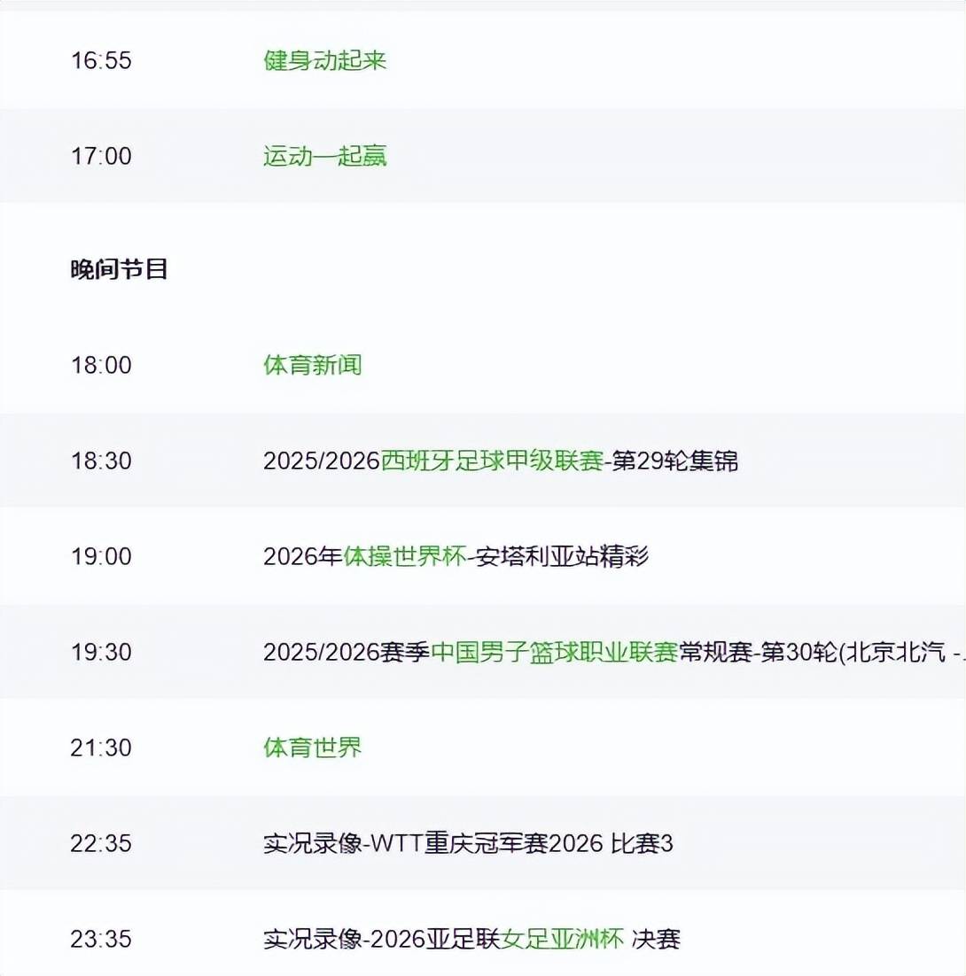
Task: Select the WTT重庆冠军赛2026 比赛3 entry
Action: point(468,843)
